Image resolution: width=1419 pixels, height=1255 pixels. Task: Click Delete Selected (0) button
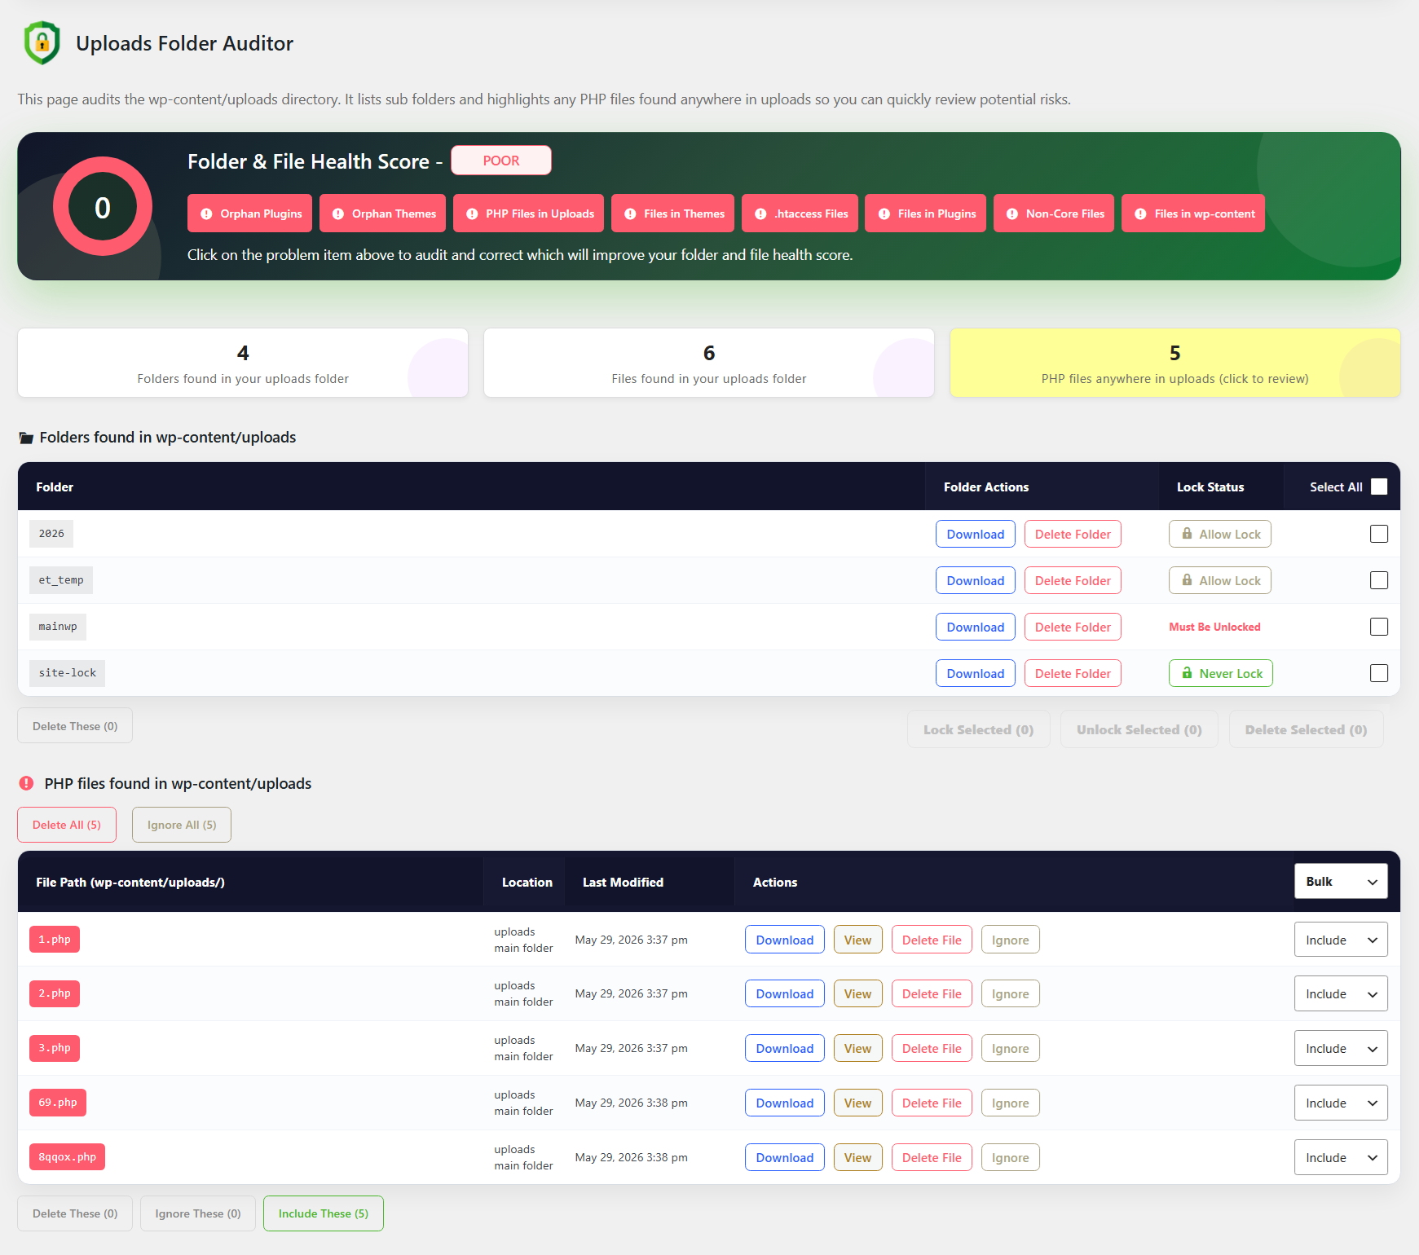click(1307, 729)
